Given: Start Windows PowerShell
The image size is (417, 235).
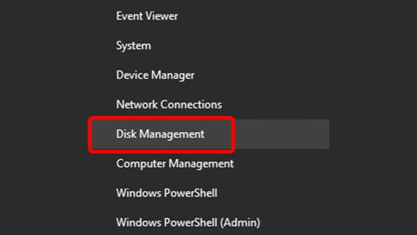Looking at the screenshot, I should (x=167, y=193).
